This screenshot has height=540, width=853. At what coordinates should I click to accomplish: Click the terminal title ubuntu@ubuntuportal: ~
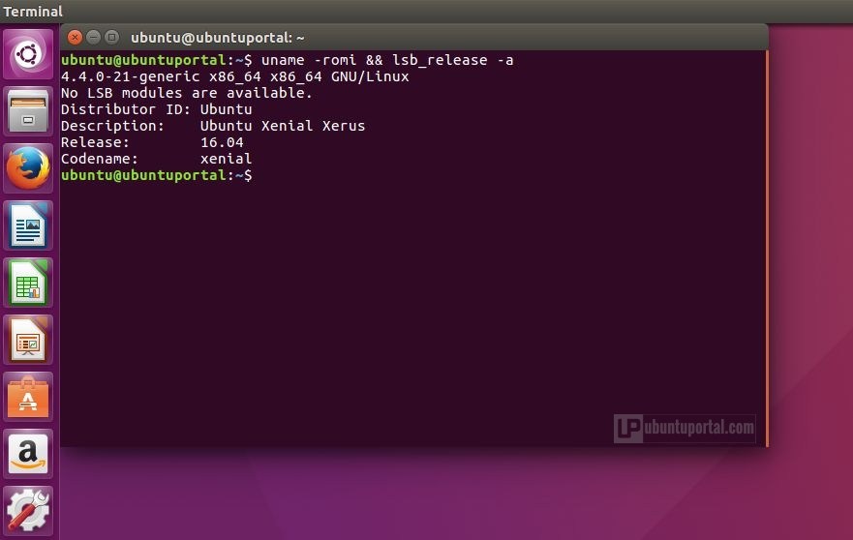[x=218, y=38]
